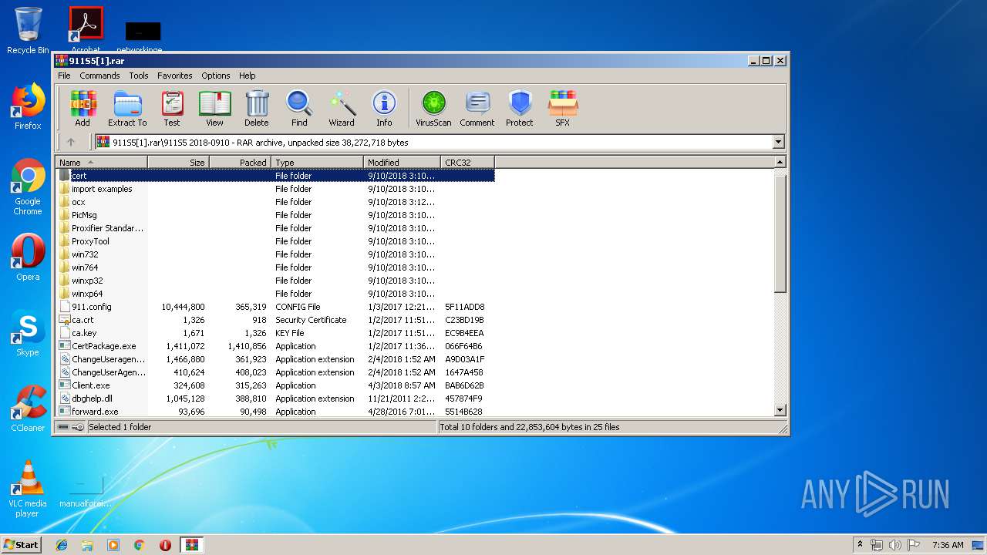Click the SFX toolbar icon
Image resolution: width=987 pixels, height=555 pixels.
pos(563,108)
